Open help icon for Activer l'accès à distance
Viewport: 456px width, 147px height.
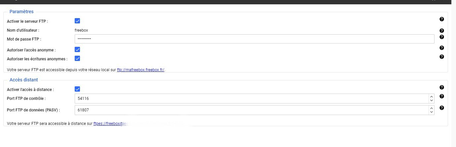coord(441,87)
